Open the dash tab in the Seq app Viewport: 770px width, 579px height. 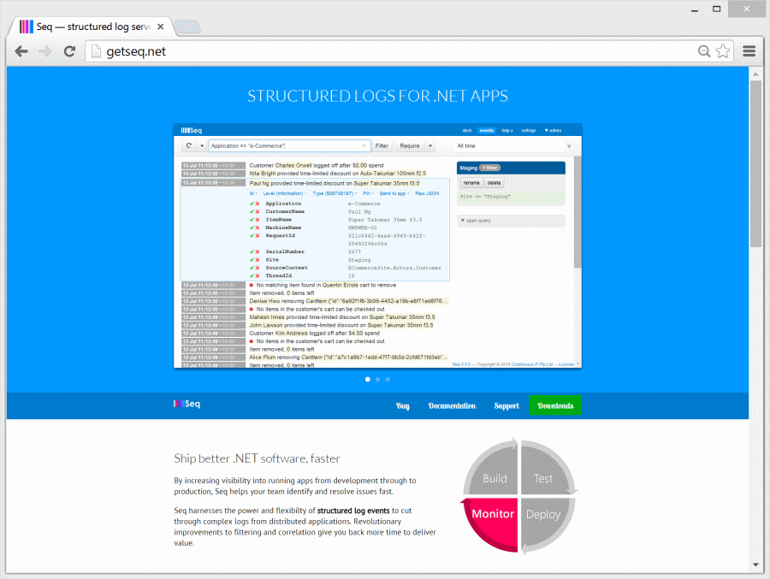click(467, 130)
